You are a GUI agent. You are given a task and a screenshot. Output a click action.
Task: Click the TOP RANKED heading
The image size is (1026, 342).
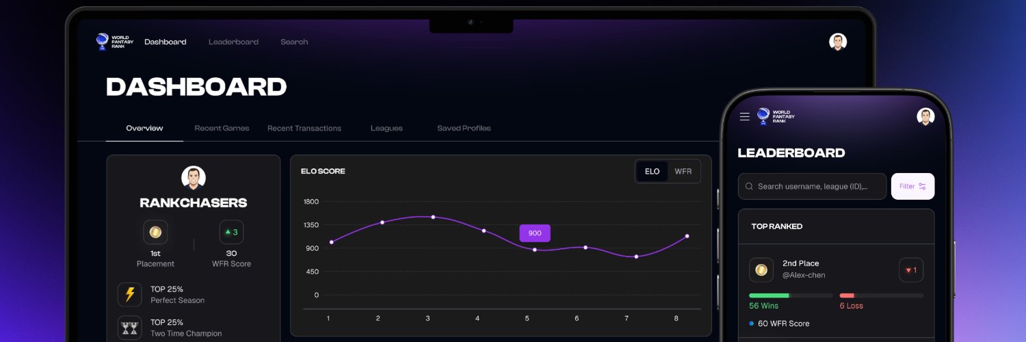tap(777, 226)
